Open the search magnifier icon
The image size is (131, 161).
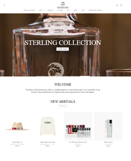[4, 5]
